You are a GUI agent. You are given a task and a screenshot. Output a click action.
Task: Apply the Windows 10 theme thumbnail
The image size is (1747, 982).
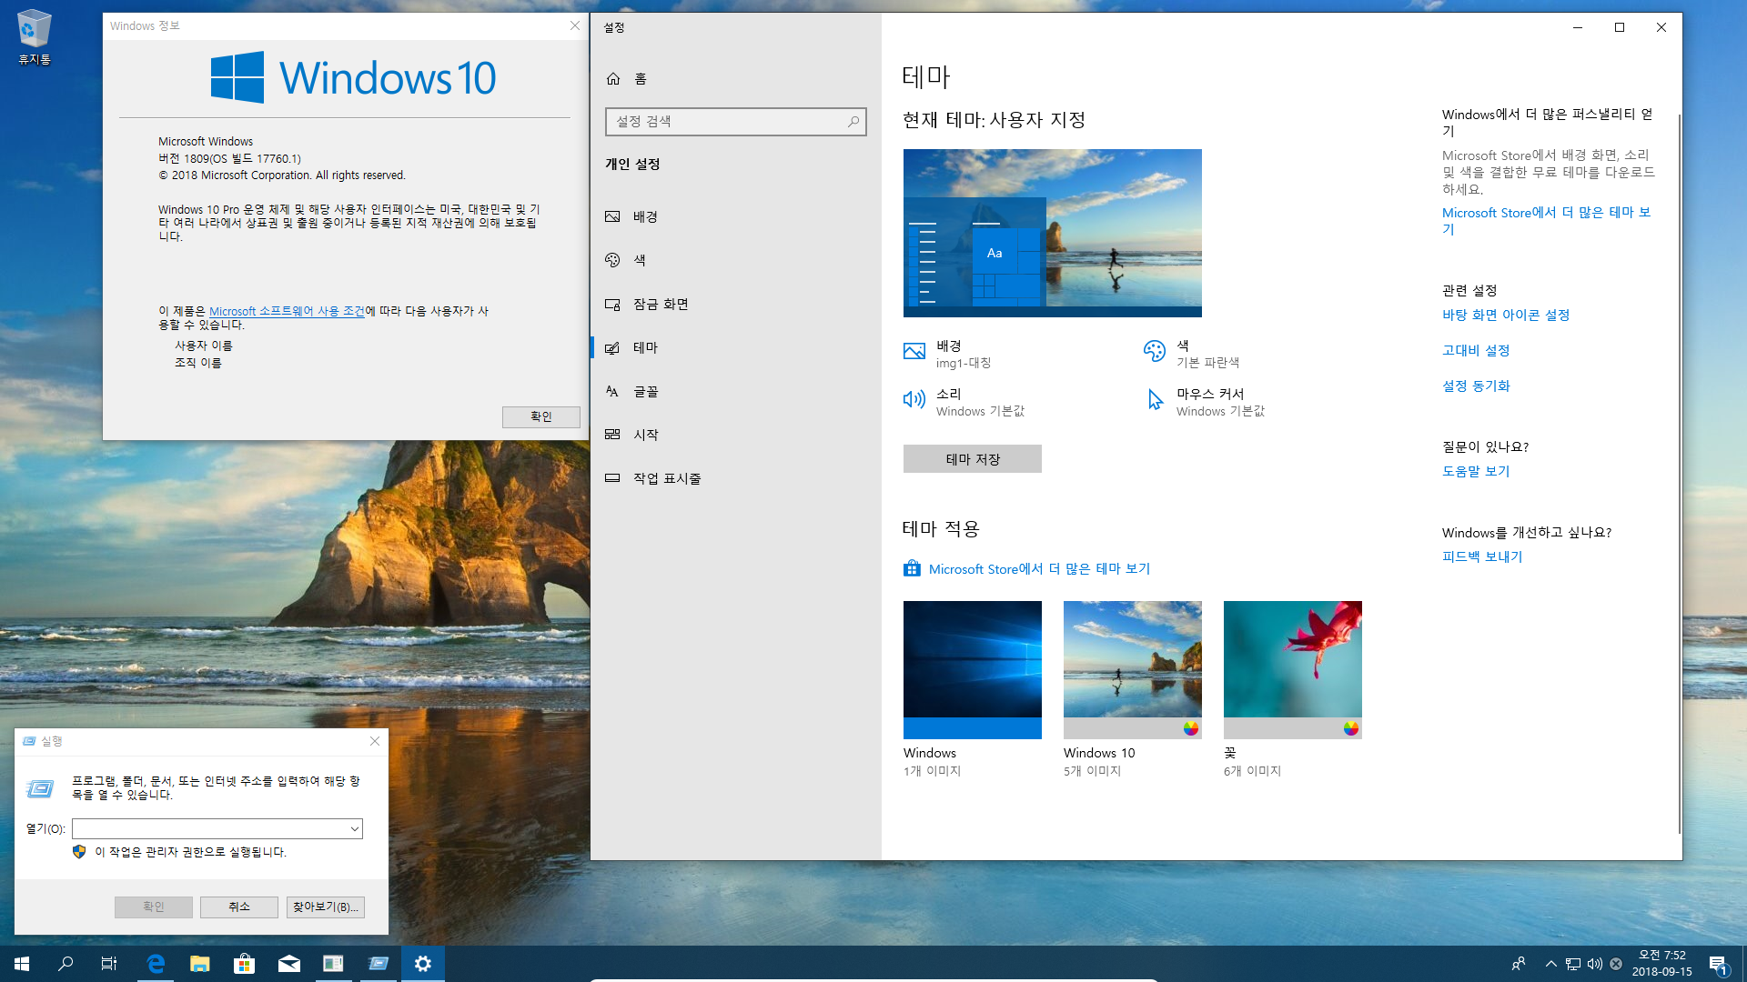click(x=1132, y=669)
